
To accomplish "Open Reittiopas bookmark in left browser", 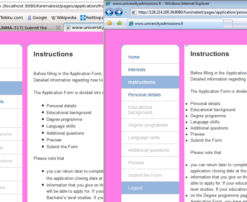I will point(92,18).
